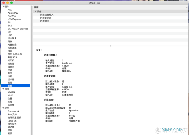This screenshot has width=189, height=135.
Task: Open the 摄像头 camera entry
Action: coord(11,67)
